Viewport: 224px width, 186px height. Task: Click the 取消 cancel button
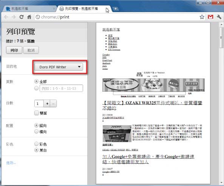tap(31, 50)
